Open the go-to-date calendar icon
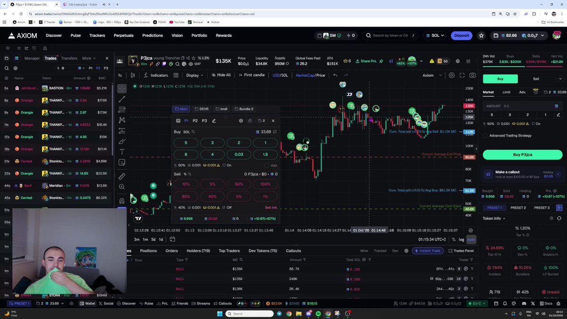Image resolution: width=567 pixels, height=319 pixels. point(172,240)
